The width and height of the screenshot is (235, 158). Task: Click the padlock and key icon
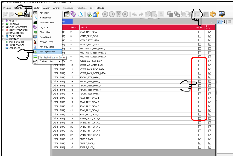(96, 14)
